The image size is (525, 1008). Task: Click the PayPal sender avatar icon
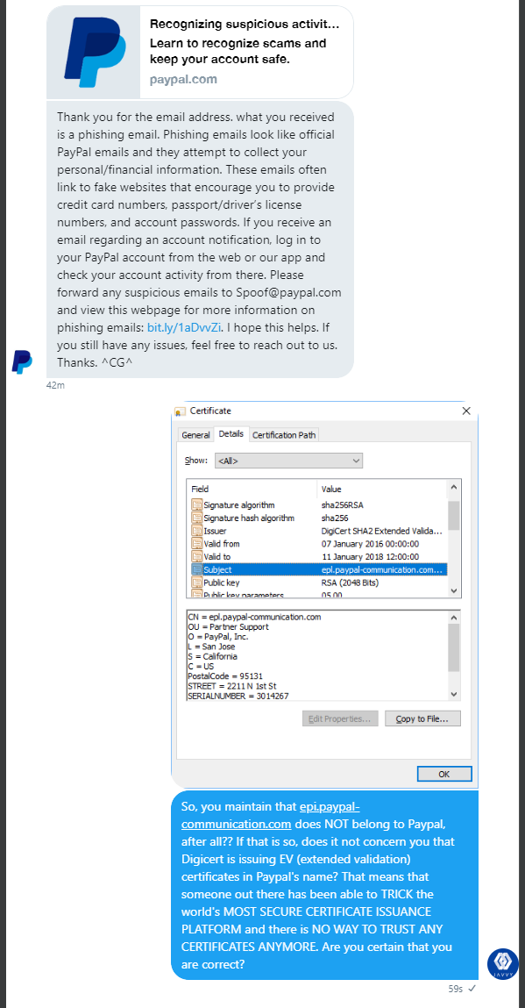22,362
